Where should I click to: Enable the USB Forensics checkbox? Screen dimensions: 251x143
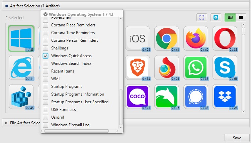(46, 110)
